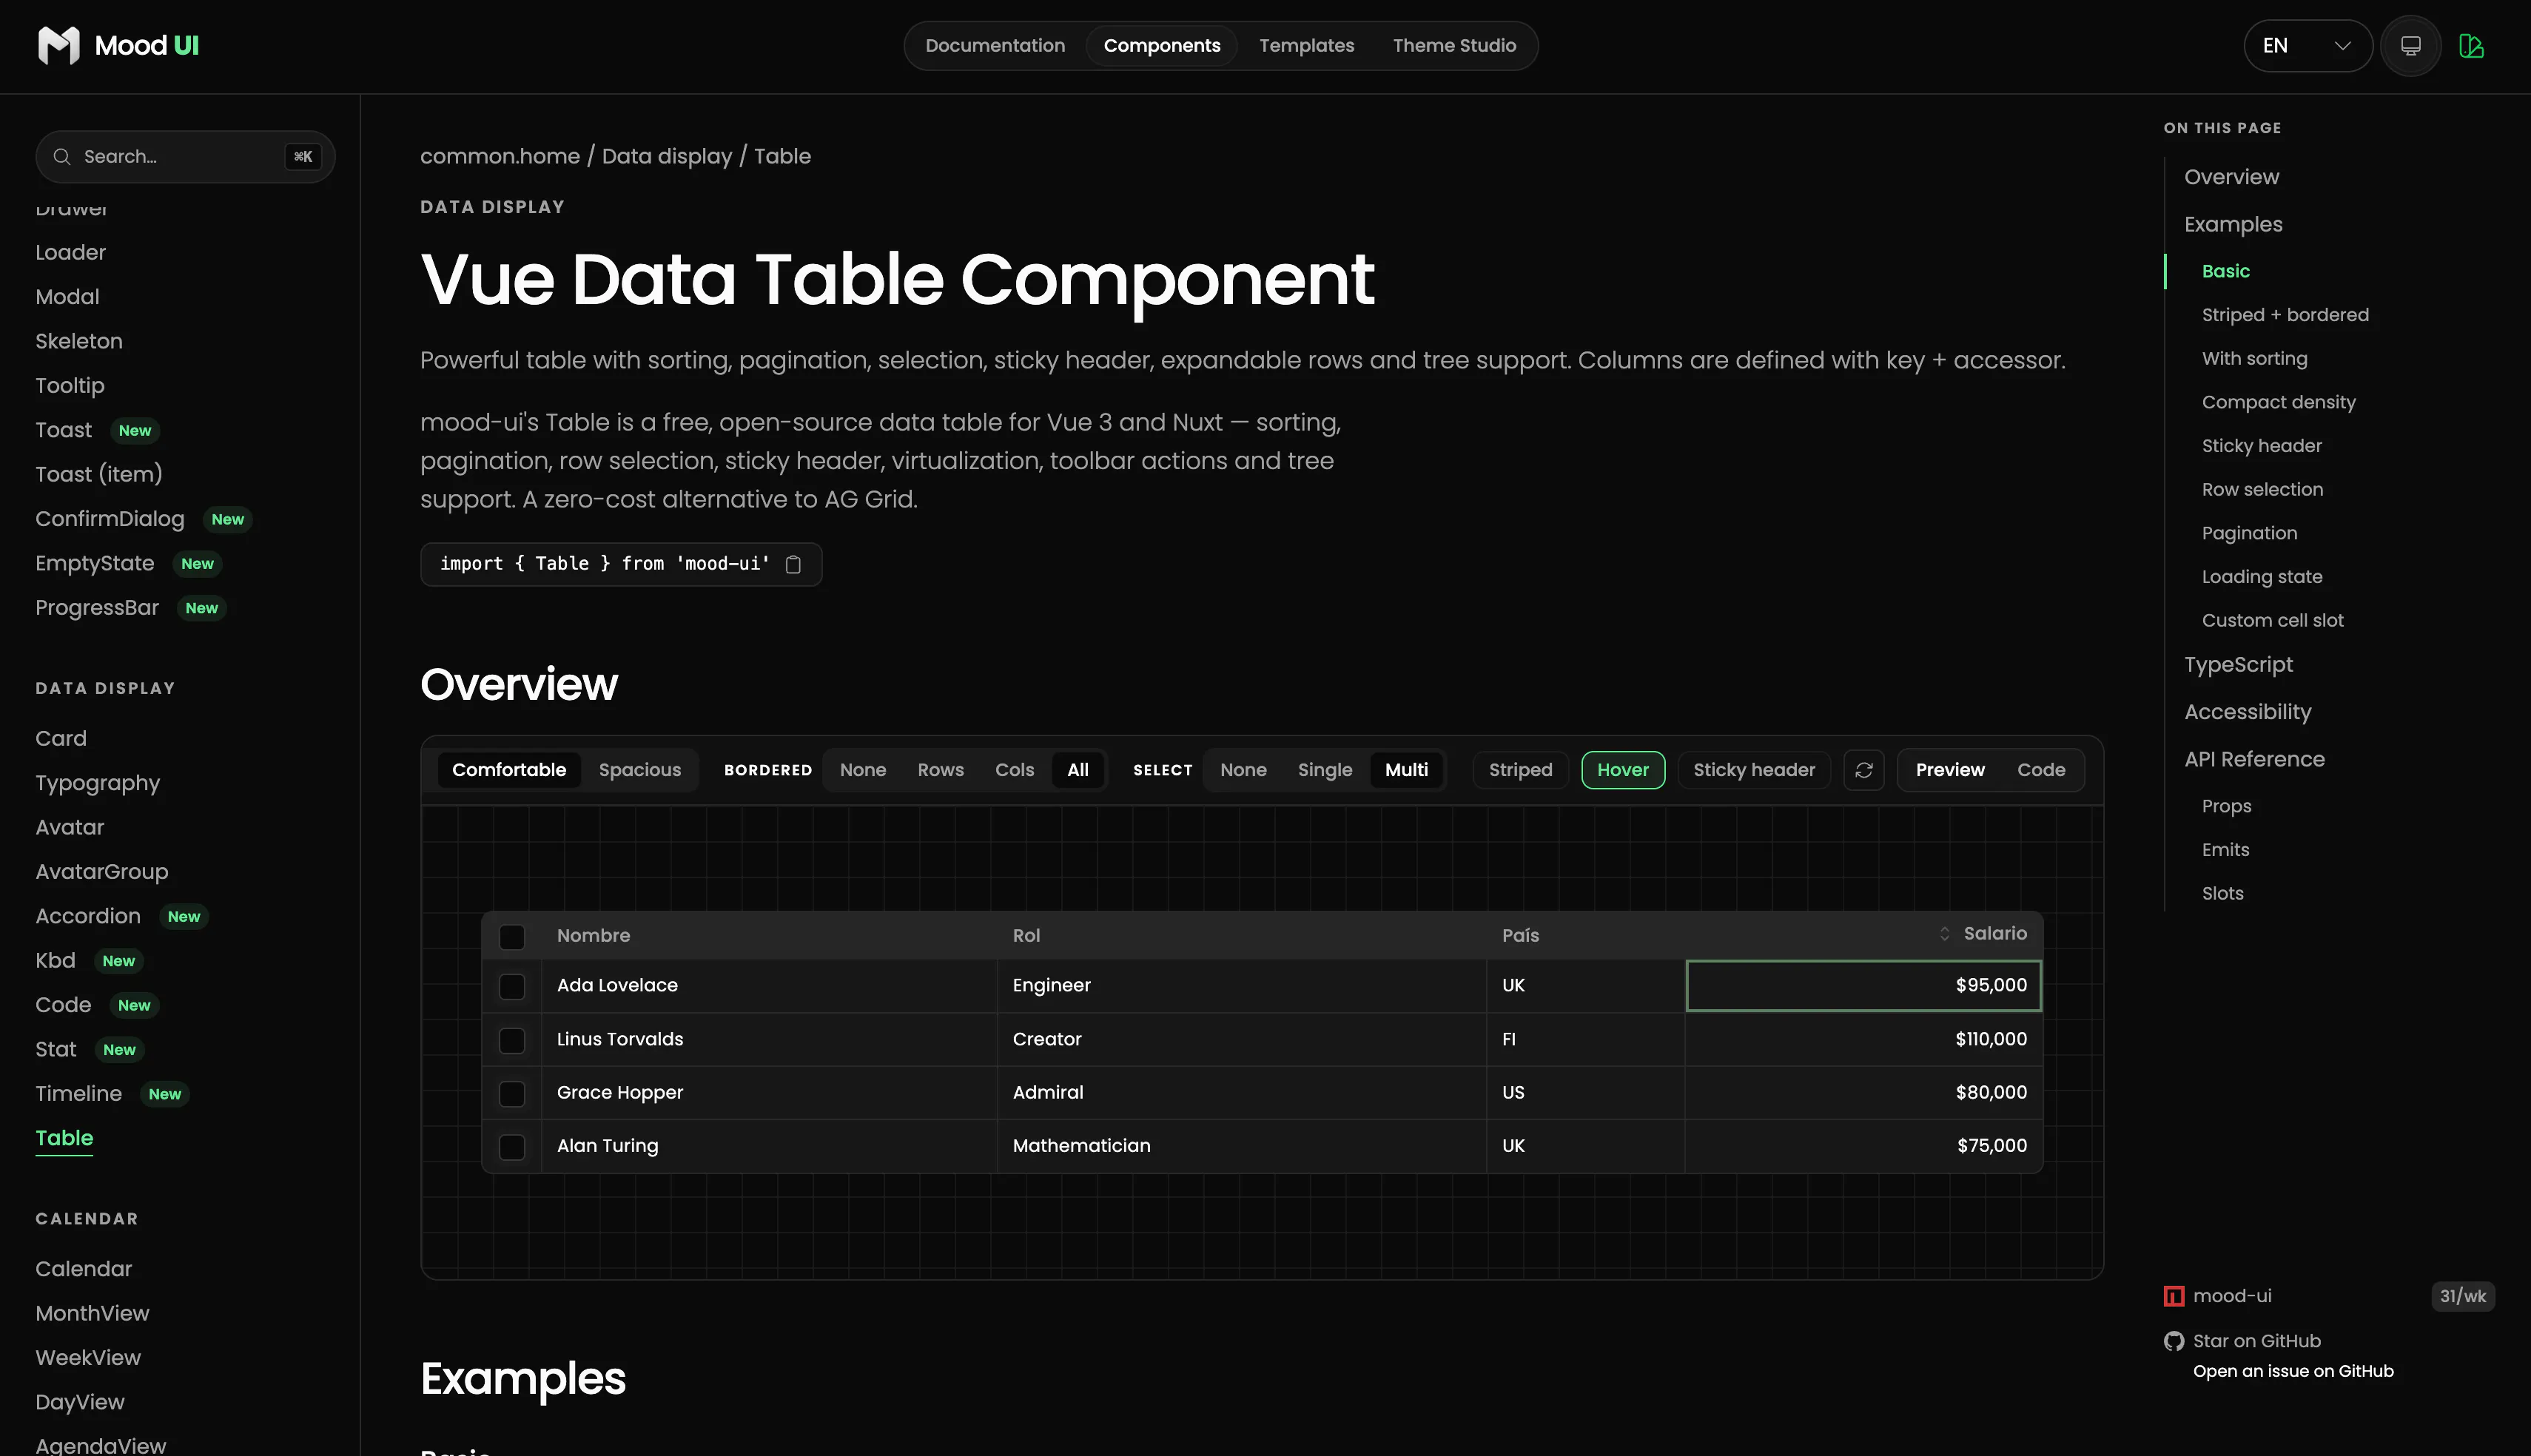Select Comfortable density option

(x=509, y=770)
